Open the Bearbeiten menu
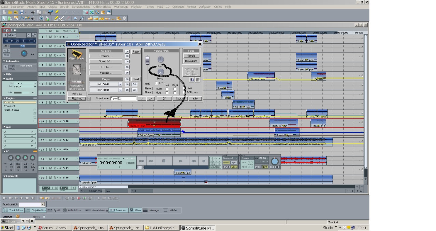Image resolution: width=436 pixels, height=231 pixels. 18,6
